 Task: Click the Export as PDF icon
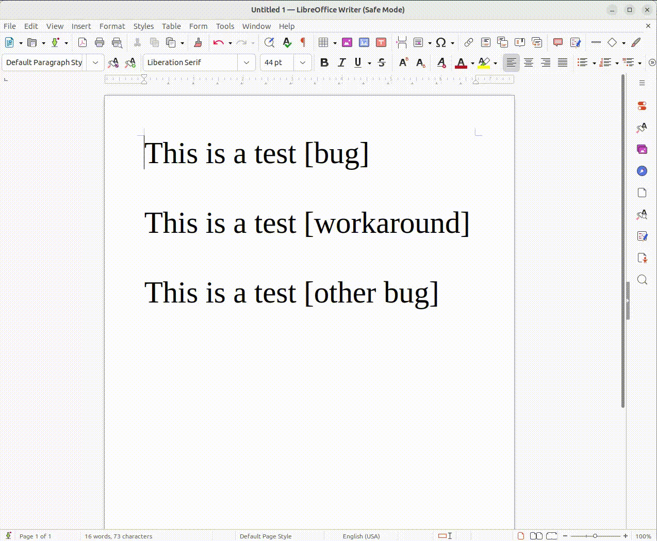(83, 43)
